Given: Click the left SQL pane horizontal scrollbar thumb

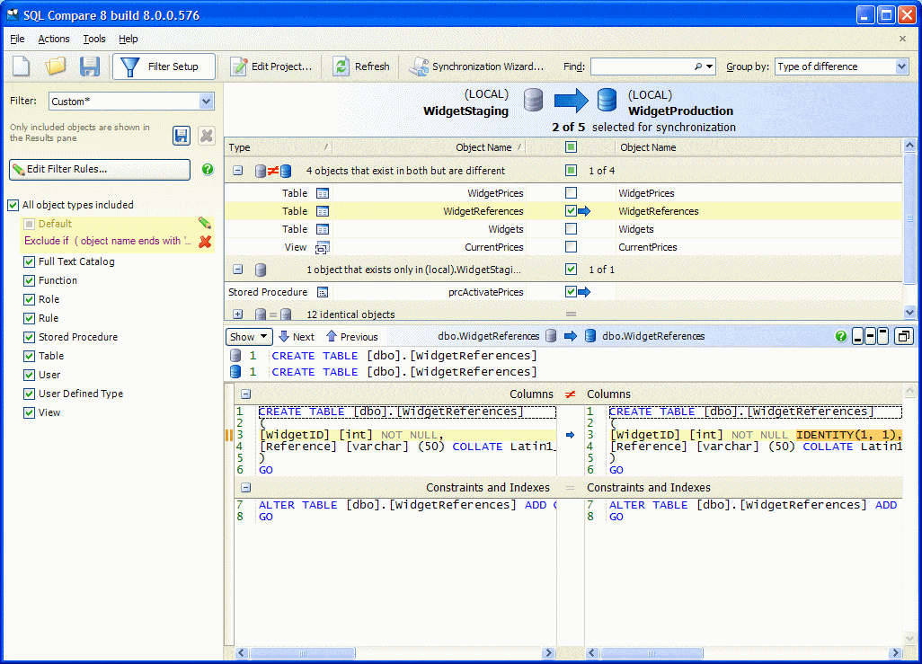Looking at the screenshot, I should 302,653.
